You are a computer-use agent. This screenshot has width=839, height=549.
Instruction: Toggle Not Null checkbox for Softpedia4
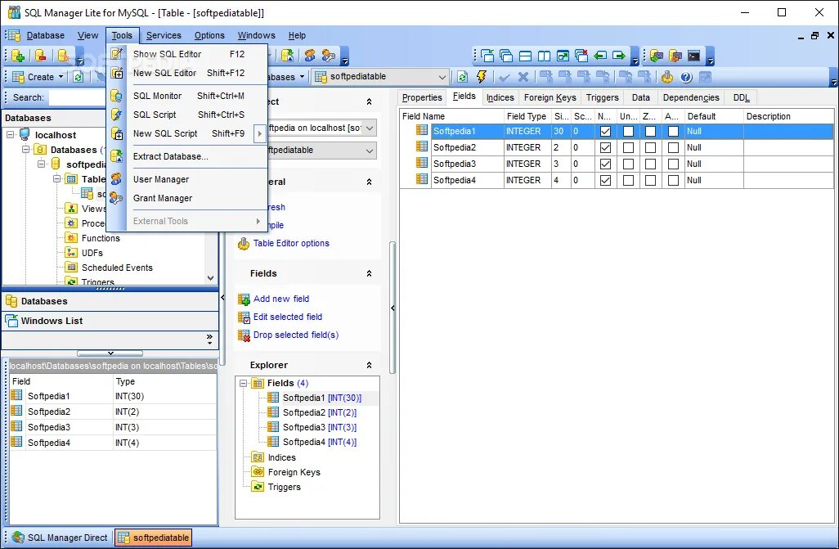(x=605, y=181)
